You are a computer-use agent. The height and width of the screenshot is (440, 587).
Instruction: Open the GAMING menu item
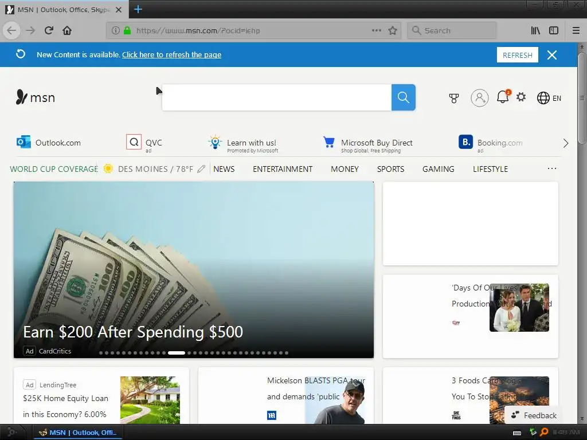coord(439,169)
